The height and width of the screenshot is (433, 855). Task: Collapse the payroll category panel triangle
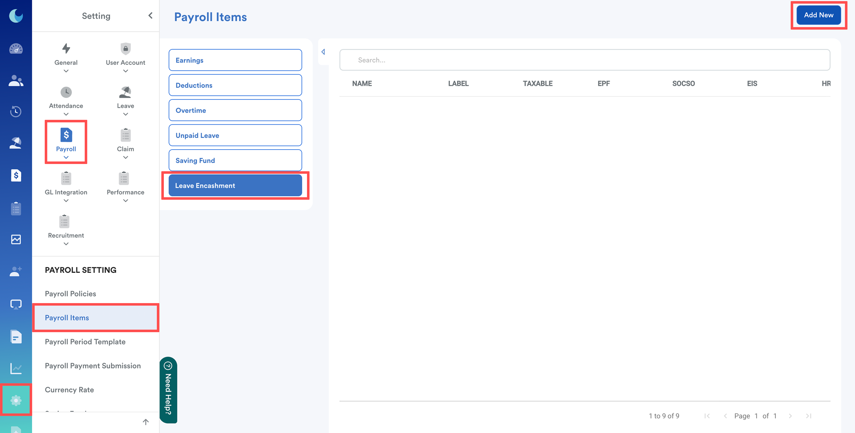click(323, 52)
